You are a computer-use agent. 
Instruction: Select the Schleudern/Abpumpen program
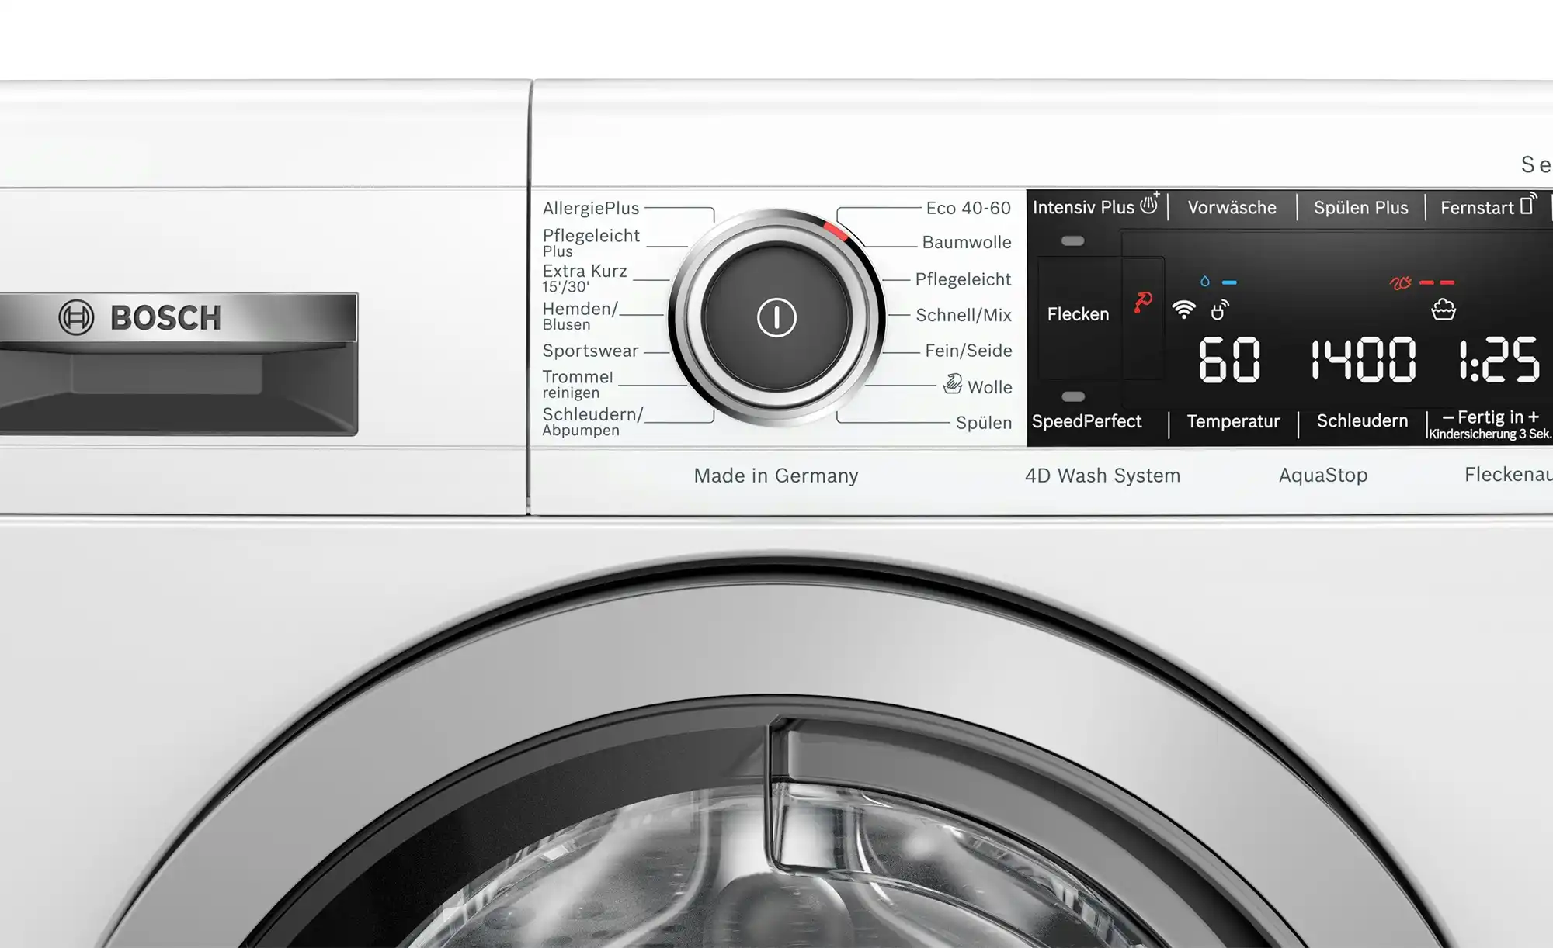pos(592,421)
